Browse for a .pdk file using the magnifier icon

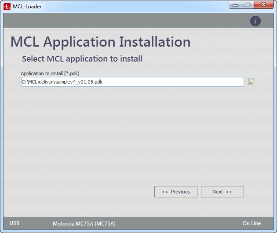coord(251,81)
